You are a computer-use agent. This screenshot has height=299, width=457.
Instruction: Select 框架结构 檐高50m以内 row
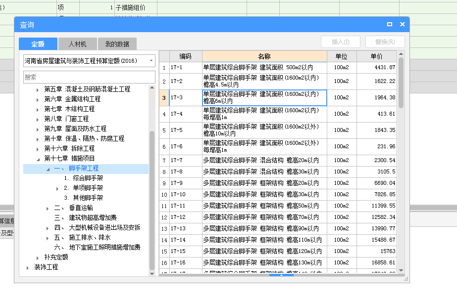click(x=264, y=206)
